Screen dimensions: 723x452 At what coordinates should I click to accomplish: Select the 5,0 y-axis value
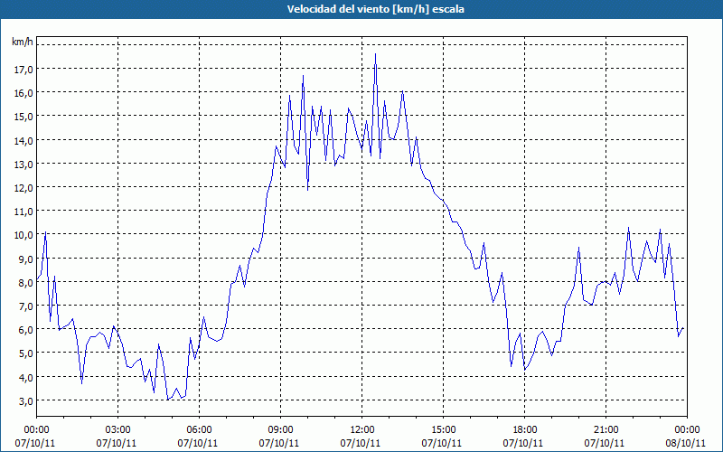26,353
